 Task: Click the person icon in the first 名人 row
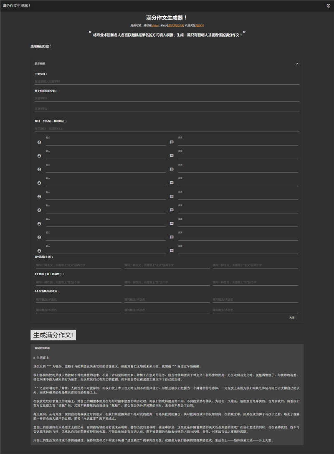(x=39, y=142)
